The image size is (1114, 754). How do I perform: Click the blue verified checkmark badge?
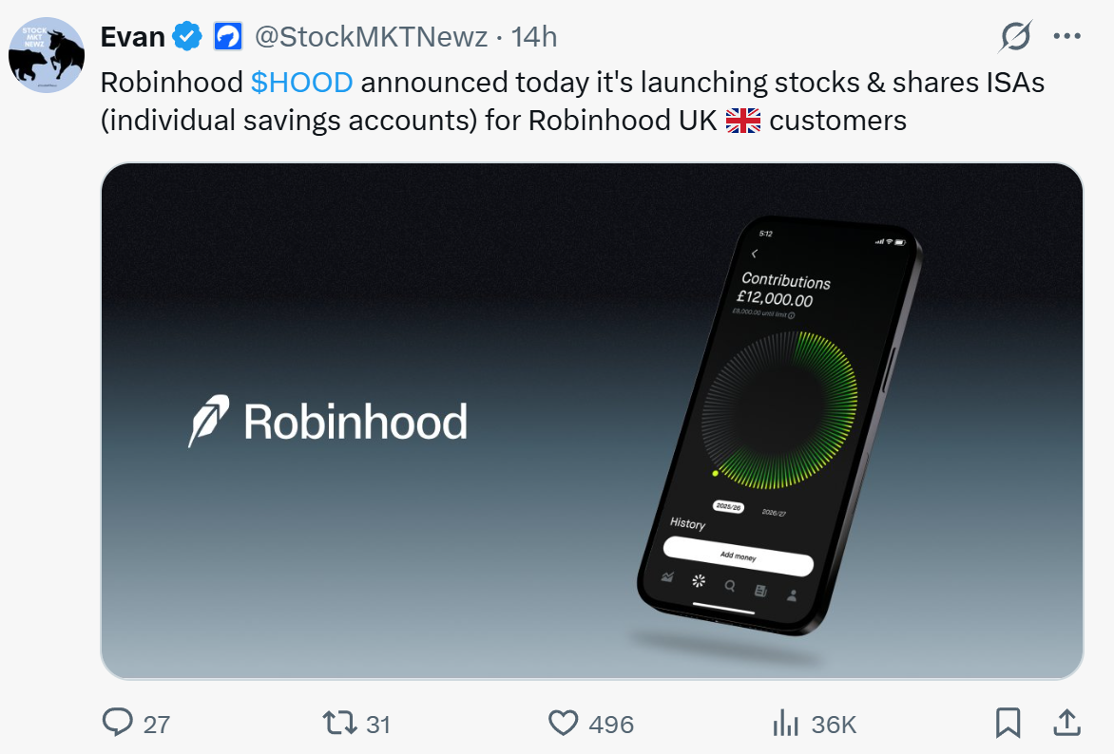[x=187, y=36]
